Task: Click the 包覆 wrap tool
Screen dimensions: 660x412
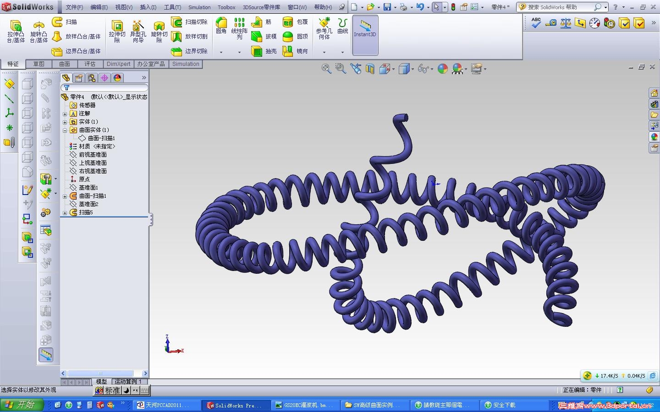Action: [x=295, y=22]
